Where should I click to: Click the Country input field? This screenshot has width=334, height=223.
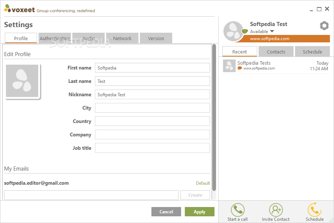[152, 121]
